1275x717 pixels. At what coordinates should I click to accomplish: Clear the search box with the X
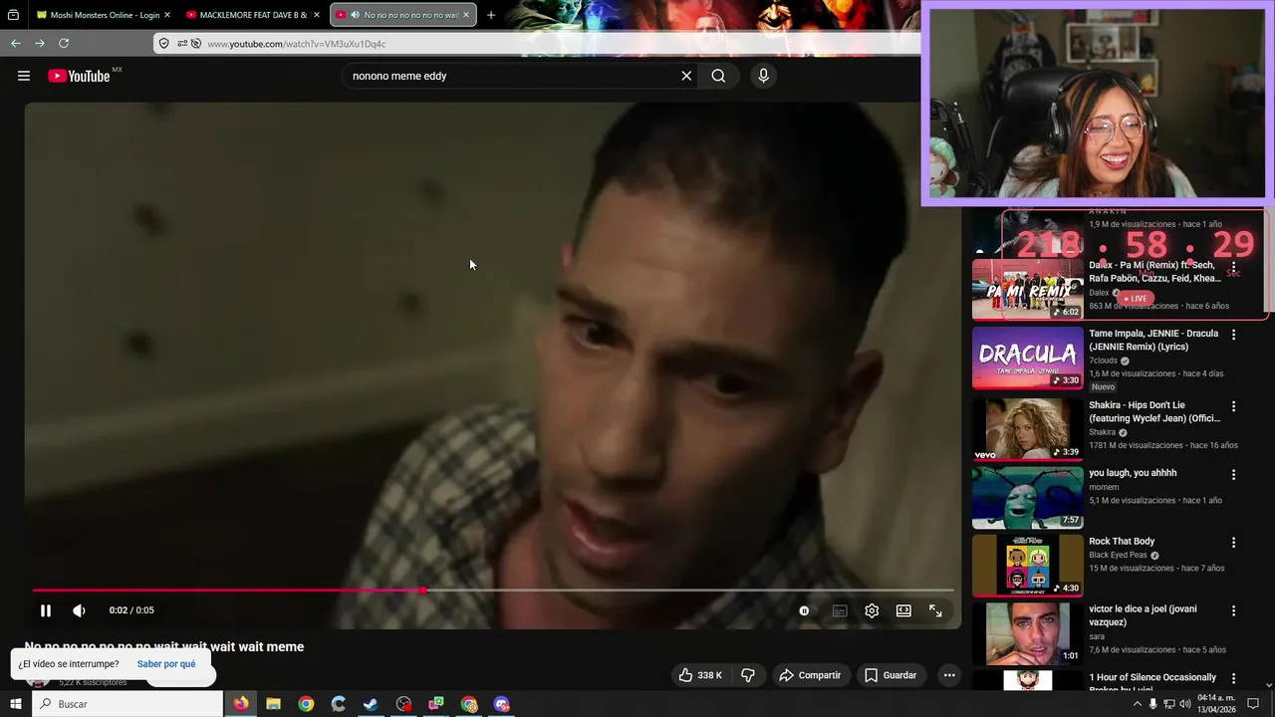(686, 76)
